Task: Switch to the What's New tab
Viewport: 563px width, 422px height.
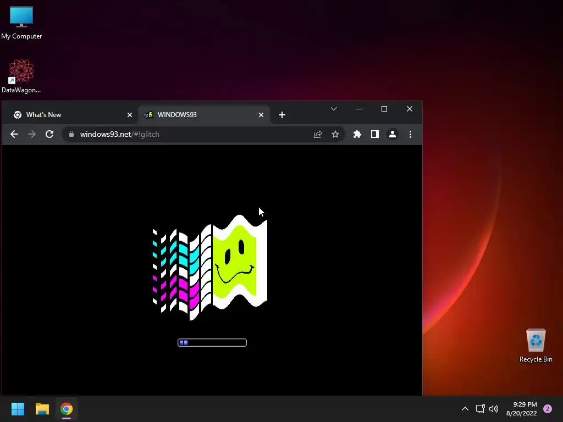Action: click(71, 115)
